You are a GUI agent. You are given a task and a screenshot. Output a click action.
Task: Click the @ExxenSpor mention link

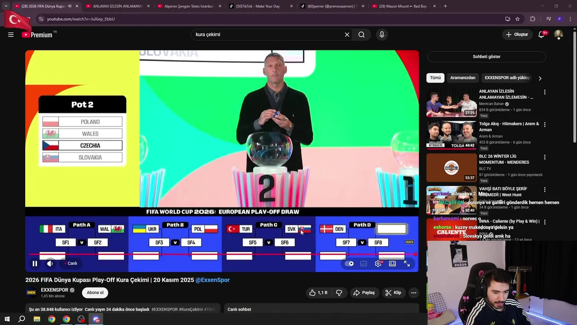click(212, 280)
